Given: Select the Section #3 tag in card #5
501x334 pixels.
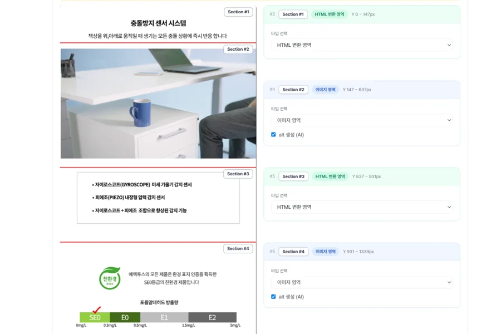Looking at the screenshot, I should (293, 176).
